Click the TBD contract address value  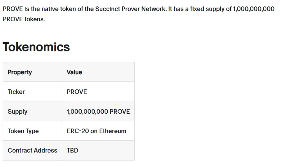[72, 150]
